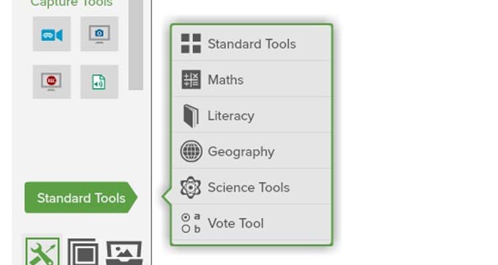498x265 pixels.
Task: Select the video camera capture tool
Action: tap(51, 34)
